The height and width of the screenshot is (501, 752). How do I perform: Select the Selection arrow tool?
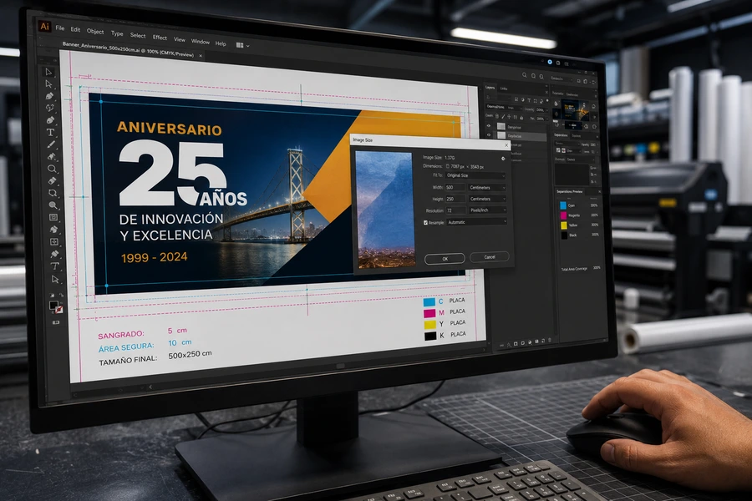(x=48, y=72)
